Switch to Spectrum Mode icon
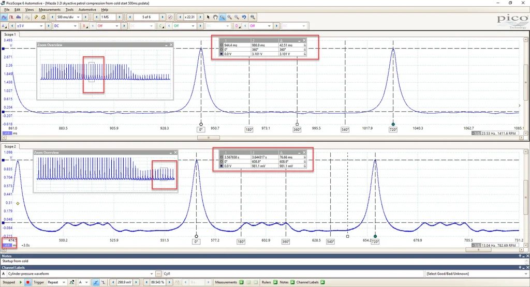Image resolution: width=530 pixels, height=287 pixels. point(19,17)
